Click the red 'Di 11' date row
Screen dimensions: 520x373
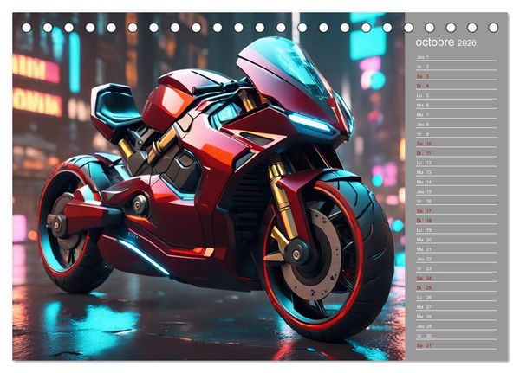click(457, 153)
